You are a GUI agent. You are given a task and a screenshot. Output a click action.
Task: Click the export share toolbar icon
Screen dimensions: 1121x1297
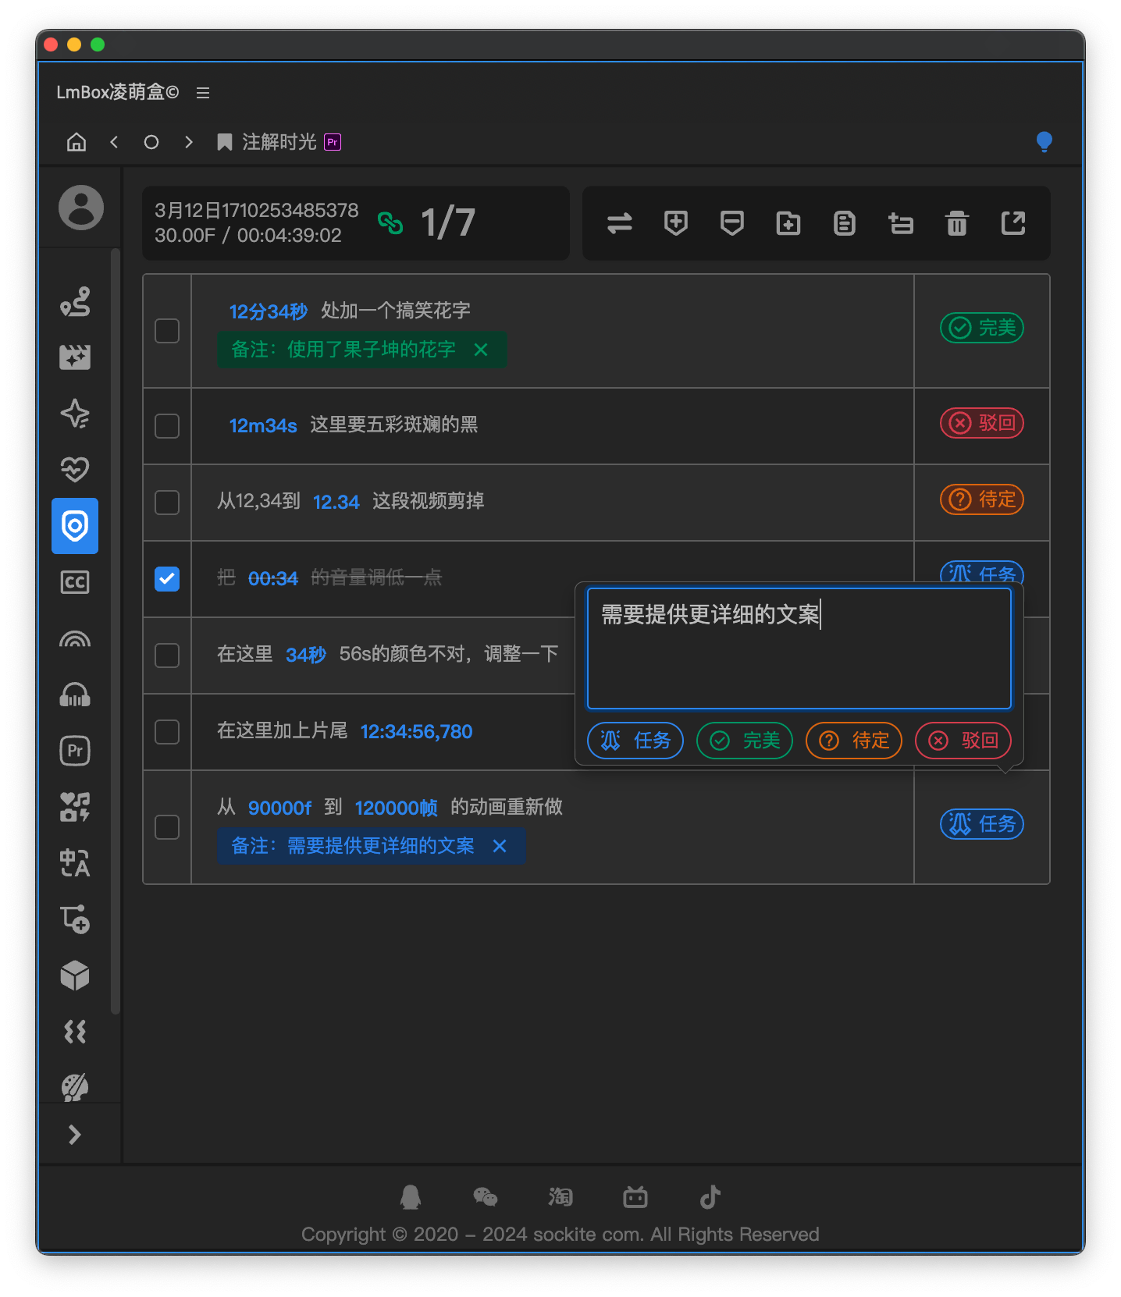1013,223
